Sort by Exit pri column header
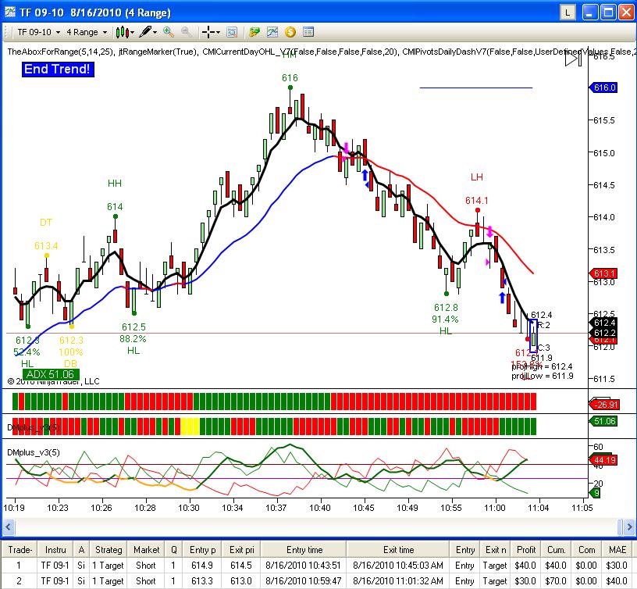Image resolution: width=637 pixels, height=589 pixels. tap(241, 550)
